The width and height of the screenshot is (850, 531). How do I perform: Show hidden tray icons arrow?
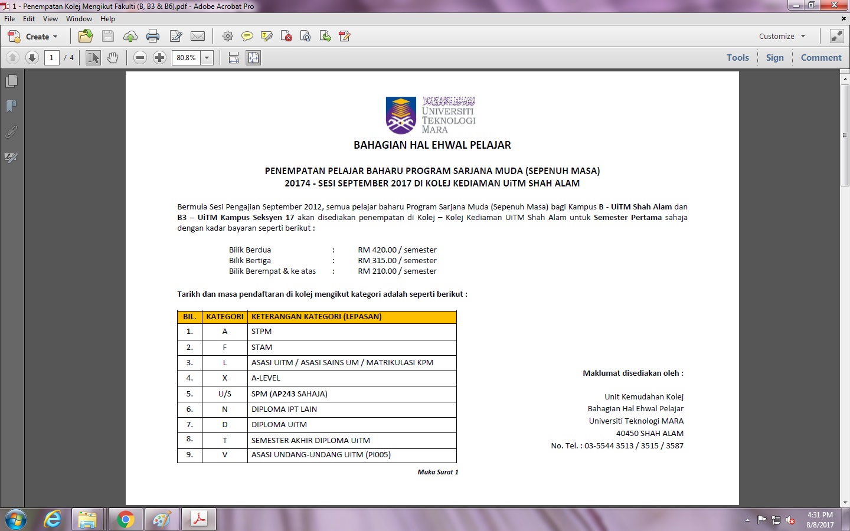click(747, 520)
